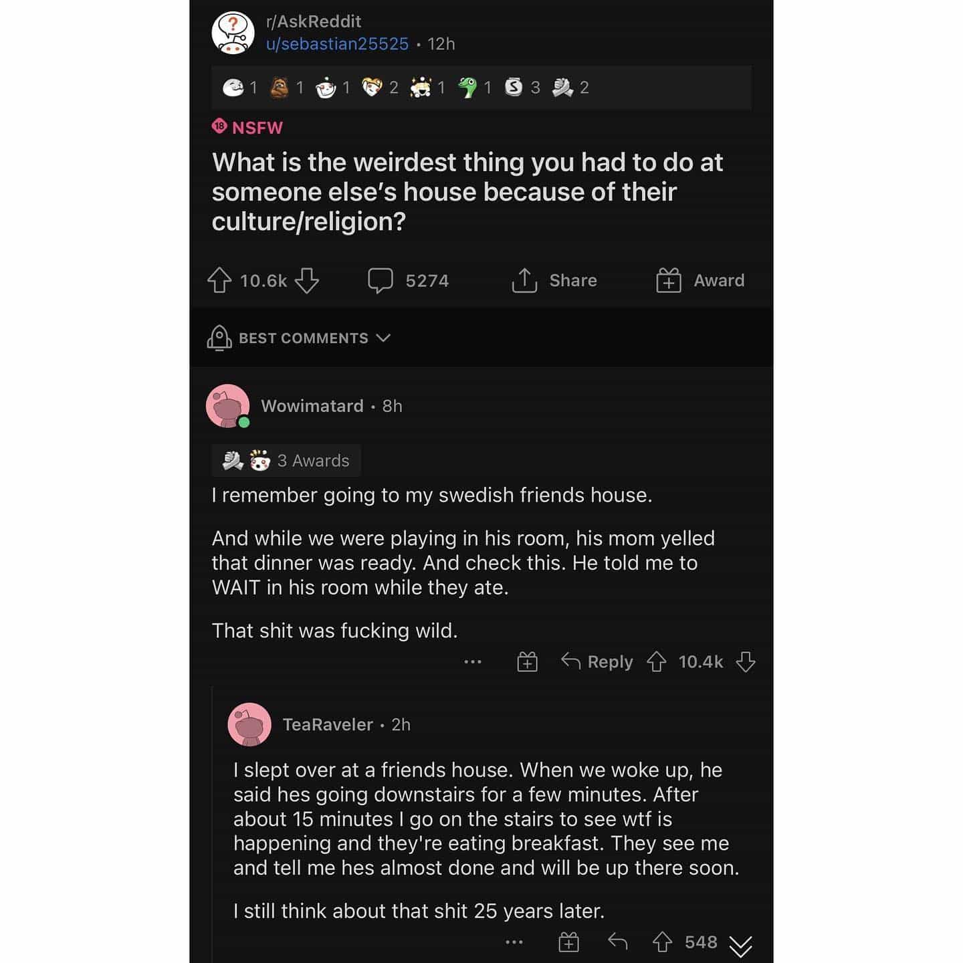963x963 pixels.
Task: Collapse TeaRaveler's reply thread chevron
Action: click(741, 946)
